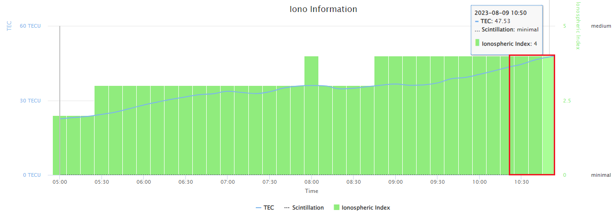This screenshot has width=614, height=216.
Task: Click the green bar above 09:00
Action: click(x=395, y=115)
